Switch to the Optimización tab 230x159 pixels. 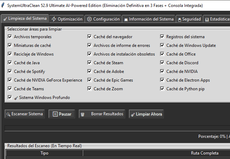click(67, 19)
